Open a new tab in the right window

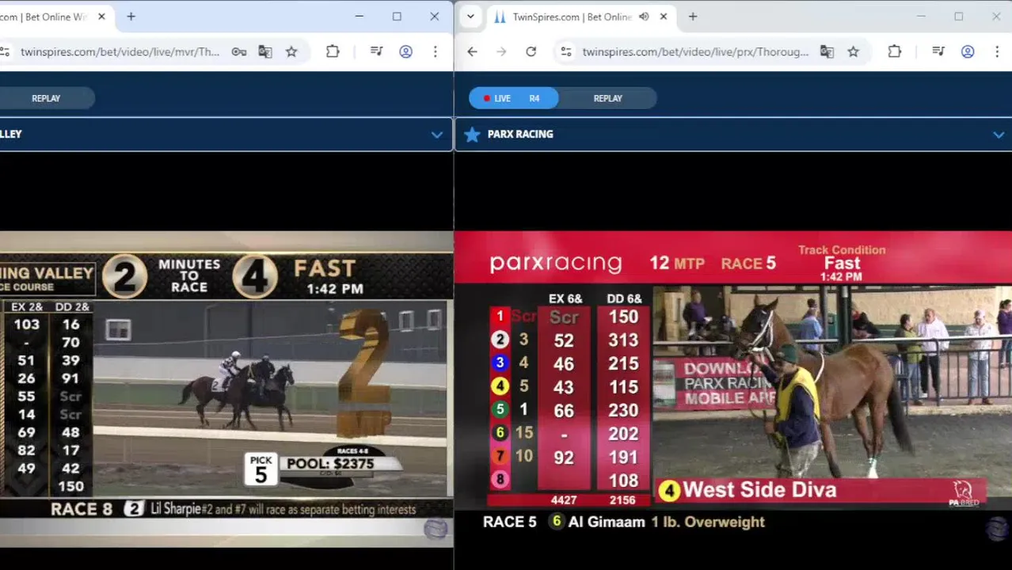tap(693, 17)
